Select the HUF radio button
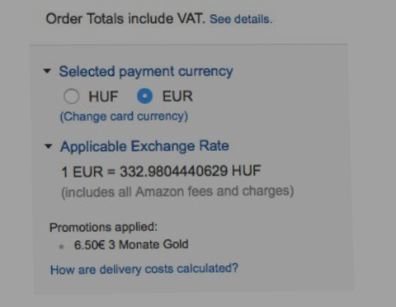 pyautogui.click(x=72, y=97)
